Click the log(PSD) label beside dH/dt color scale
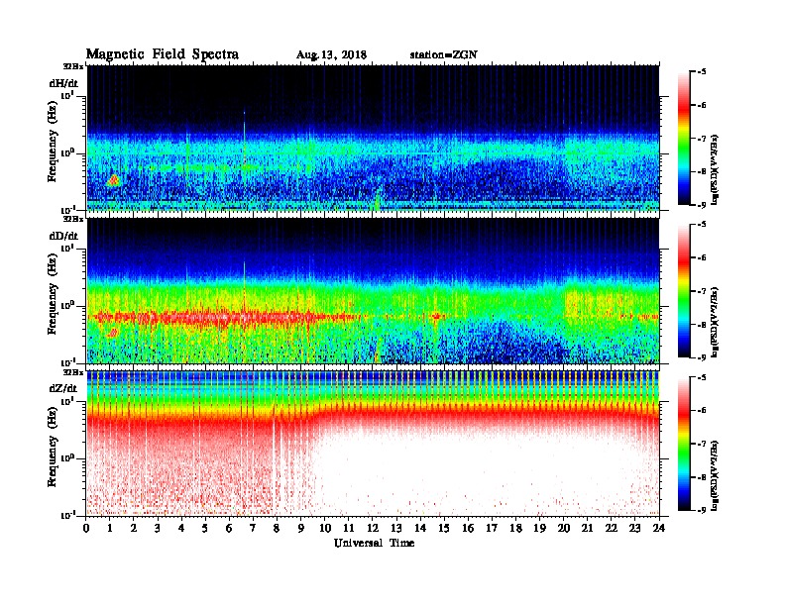The height and width of the screenshot is (606, 785). (715, 169)
